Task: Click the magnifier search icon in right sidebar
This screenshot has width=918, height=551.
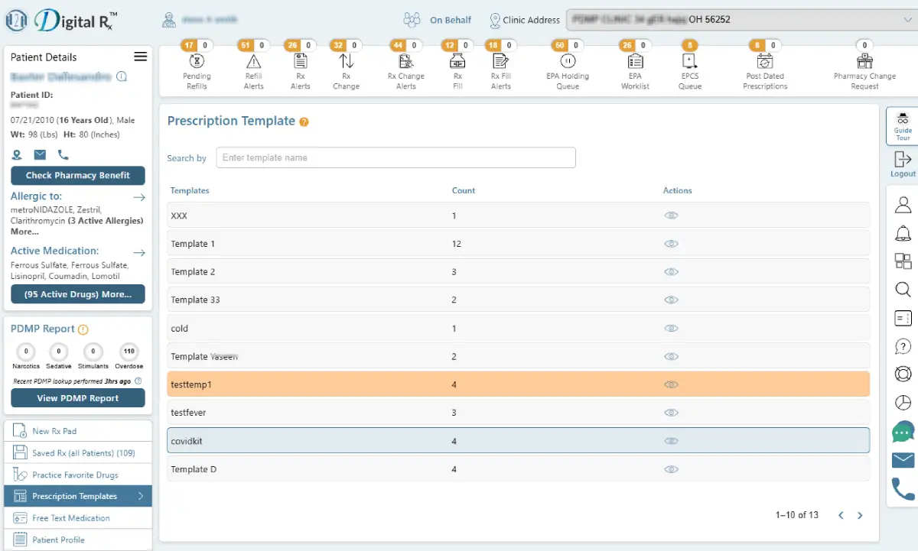Action: click(x=903, y=290)
